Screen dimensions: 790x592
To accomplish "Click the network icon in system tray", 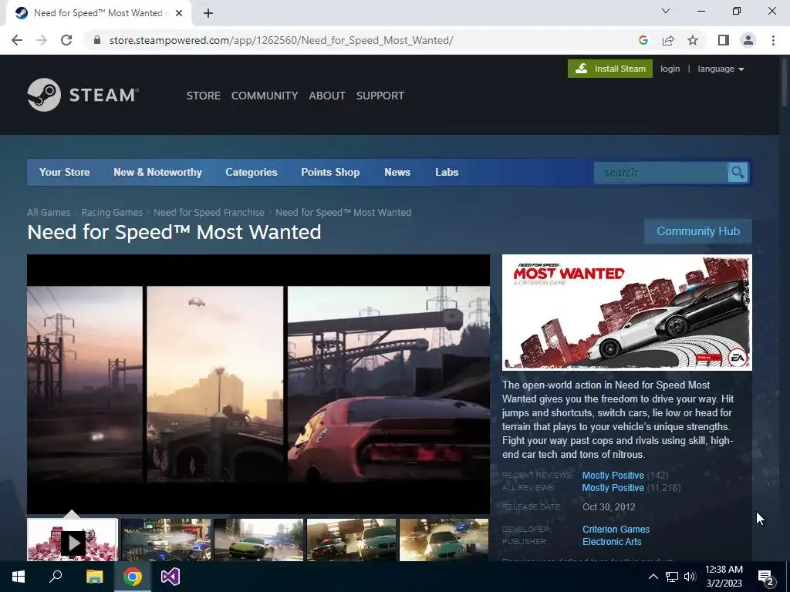I will 672,577.
